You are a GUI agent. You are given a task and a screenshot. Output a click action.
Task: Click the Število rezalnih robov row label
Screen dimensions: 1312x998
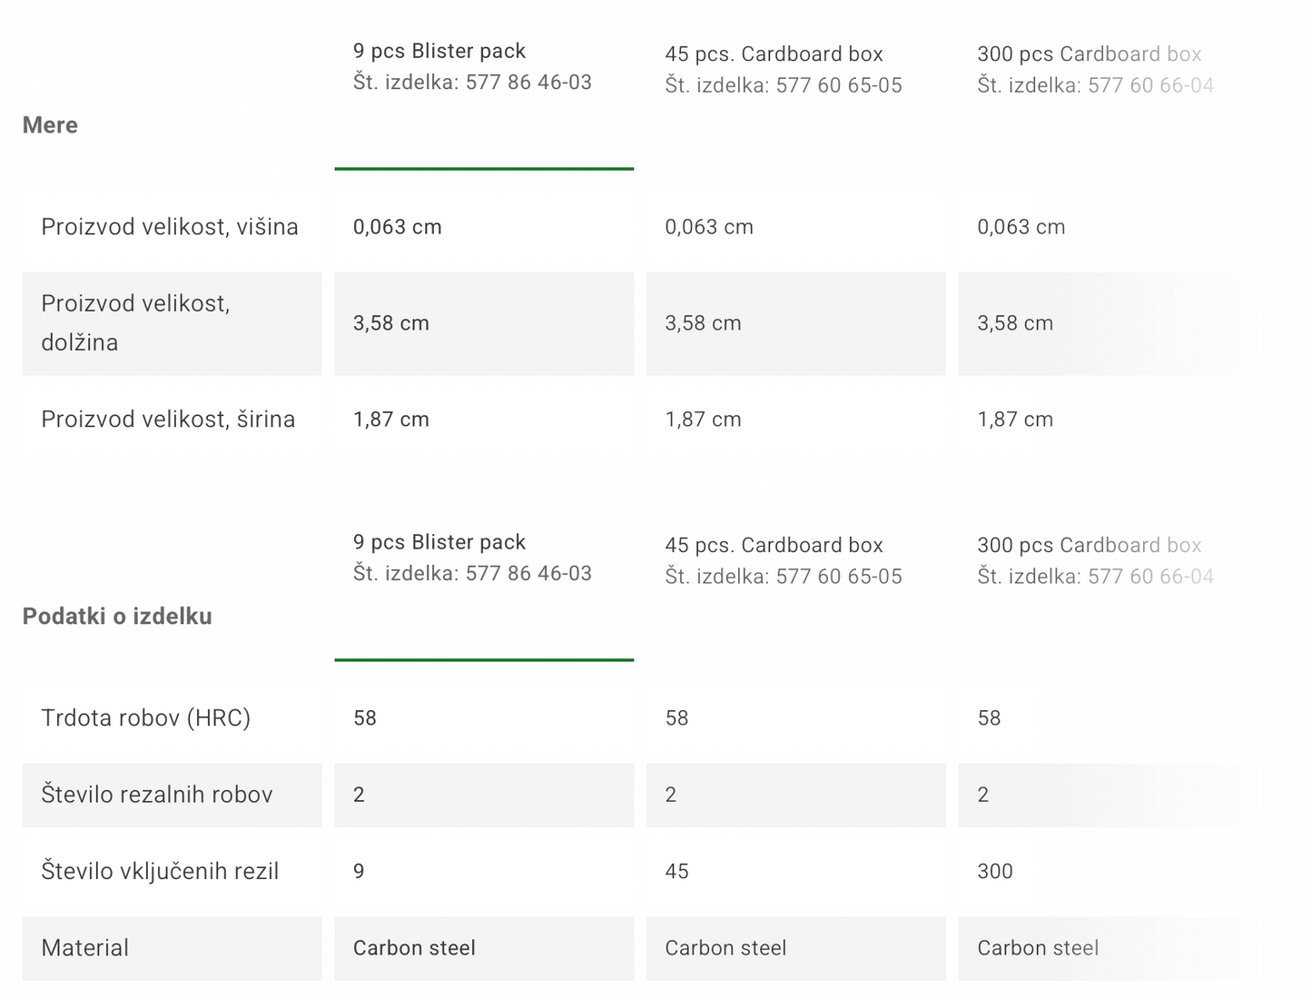click(157, 795)
